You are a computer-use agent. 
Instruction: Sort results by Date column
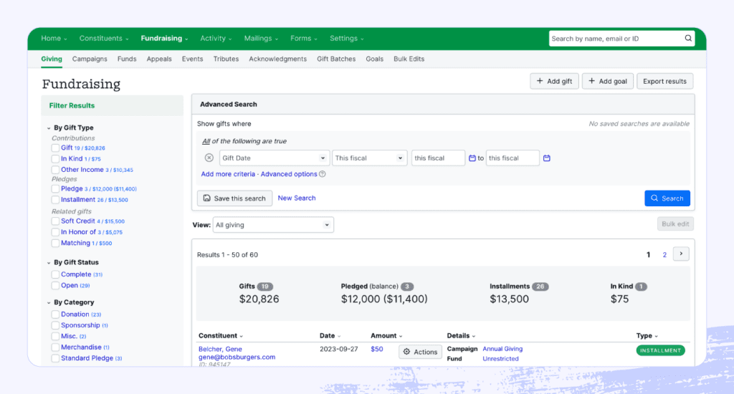pyautogui.click(x=330, y=335)
